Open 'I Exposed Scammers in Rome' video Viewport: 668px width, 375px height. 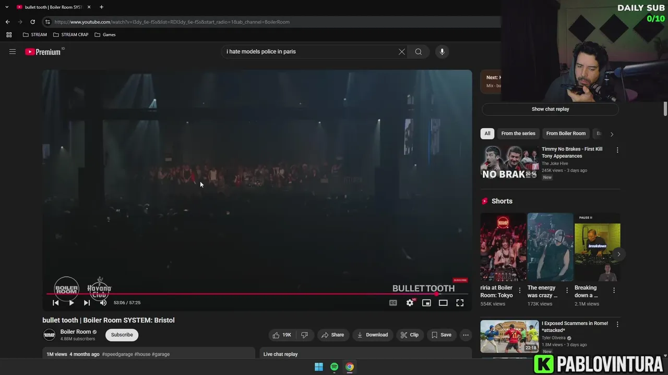[x=509, y=336]
